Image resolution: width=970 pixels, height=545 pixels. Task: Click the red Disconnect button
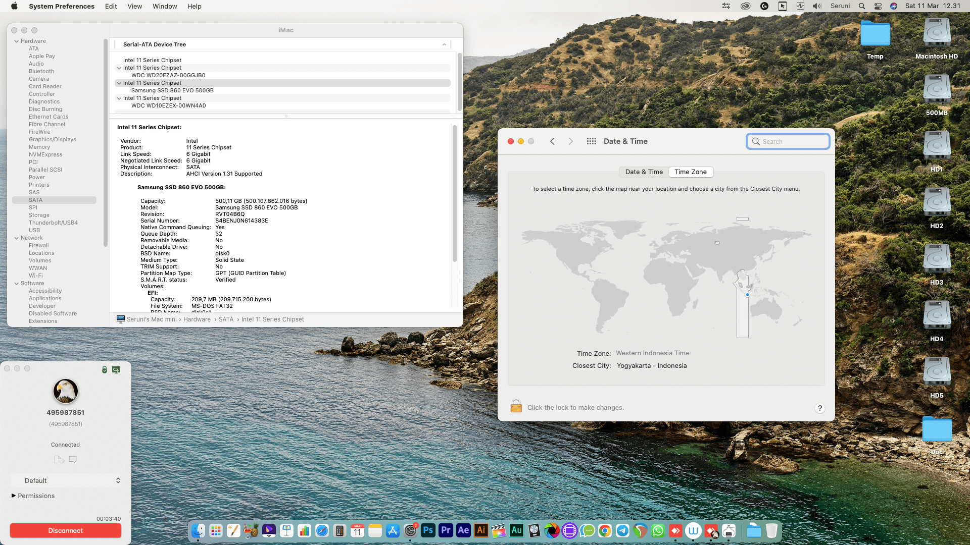pyautogui.click(x=66, y=530)
